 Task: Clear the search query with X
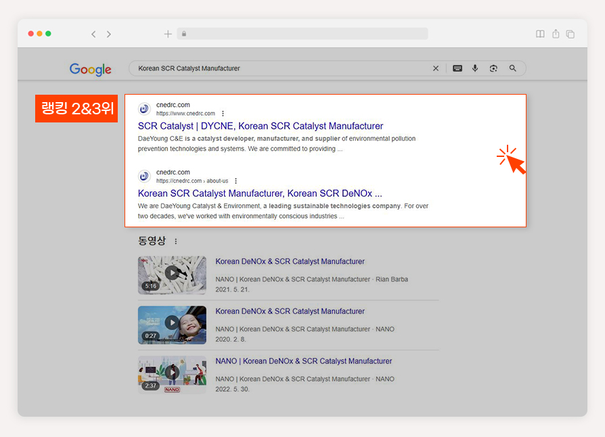click(436, 68)
